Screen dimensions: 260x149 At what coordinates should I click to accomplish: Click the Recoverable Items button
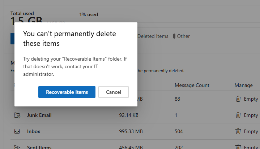point(67,92)
